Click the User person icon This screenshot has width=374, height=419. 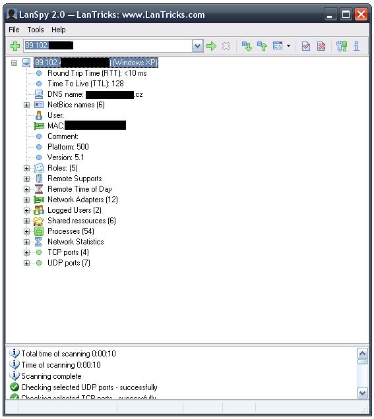tap(39, 115)
